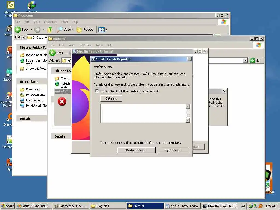Image resolution: width=280 pixels, height=210 pixels.
Task: Open Tools menu in uninstall window
Action: tap(99, 45)
